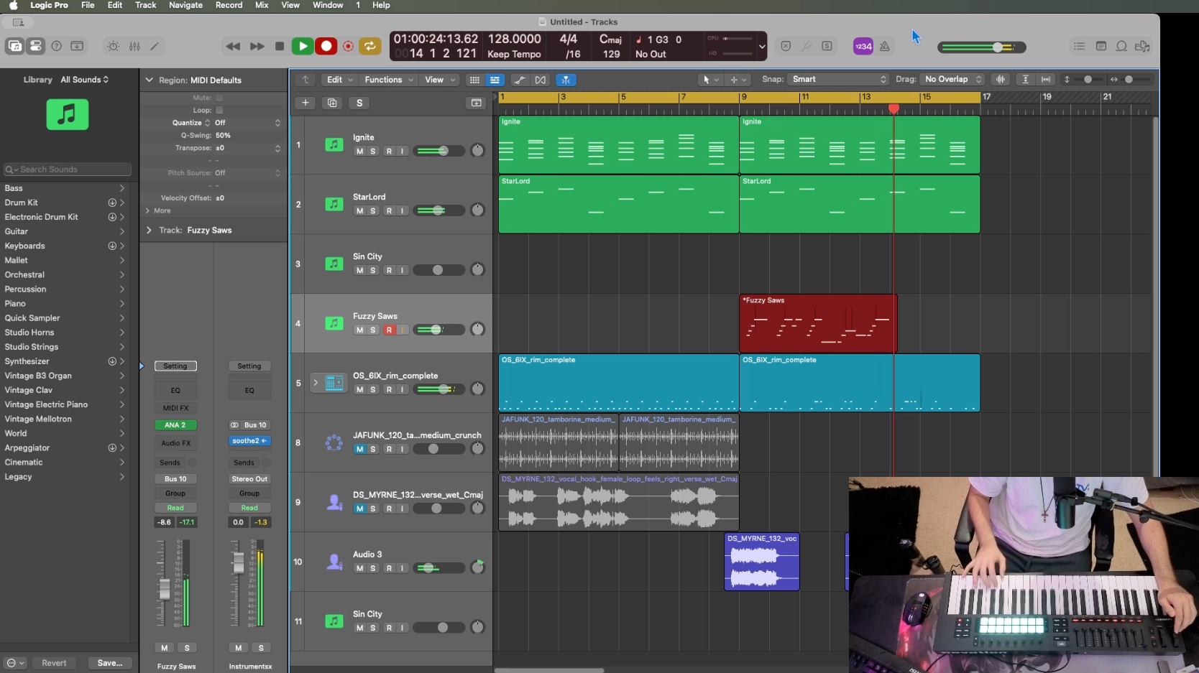Solo the StarLord track
Screen dimensions: 1199x673
point(372,210)
